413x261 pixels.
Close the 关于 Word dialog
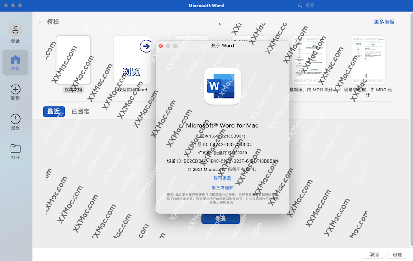tap(161, 46)
